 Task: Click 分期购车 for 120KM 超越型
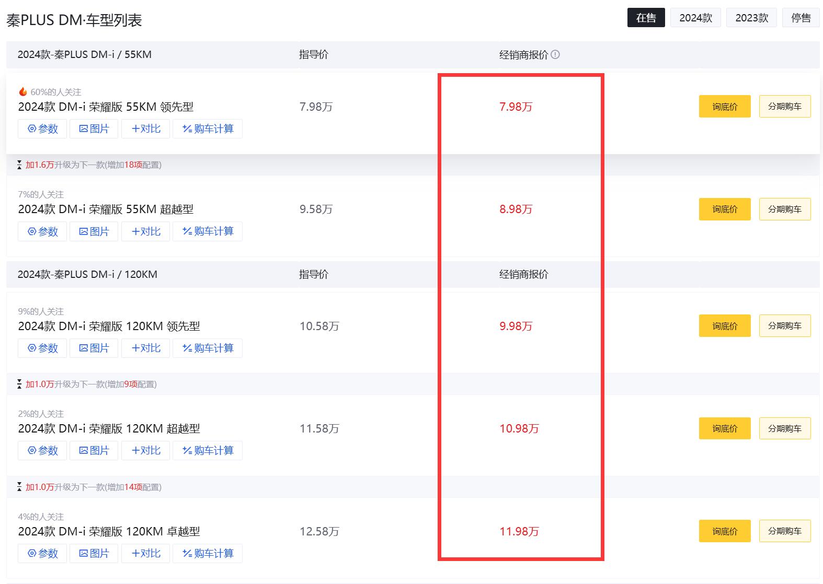[784, 428]
